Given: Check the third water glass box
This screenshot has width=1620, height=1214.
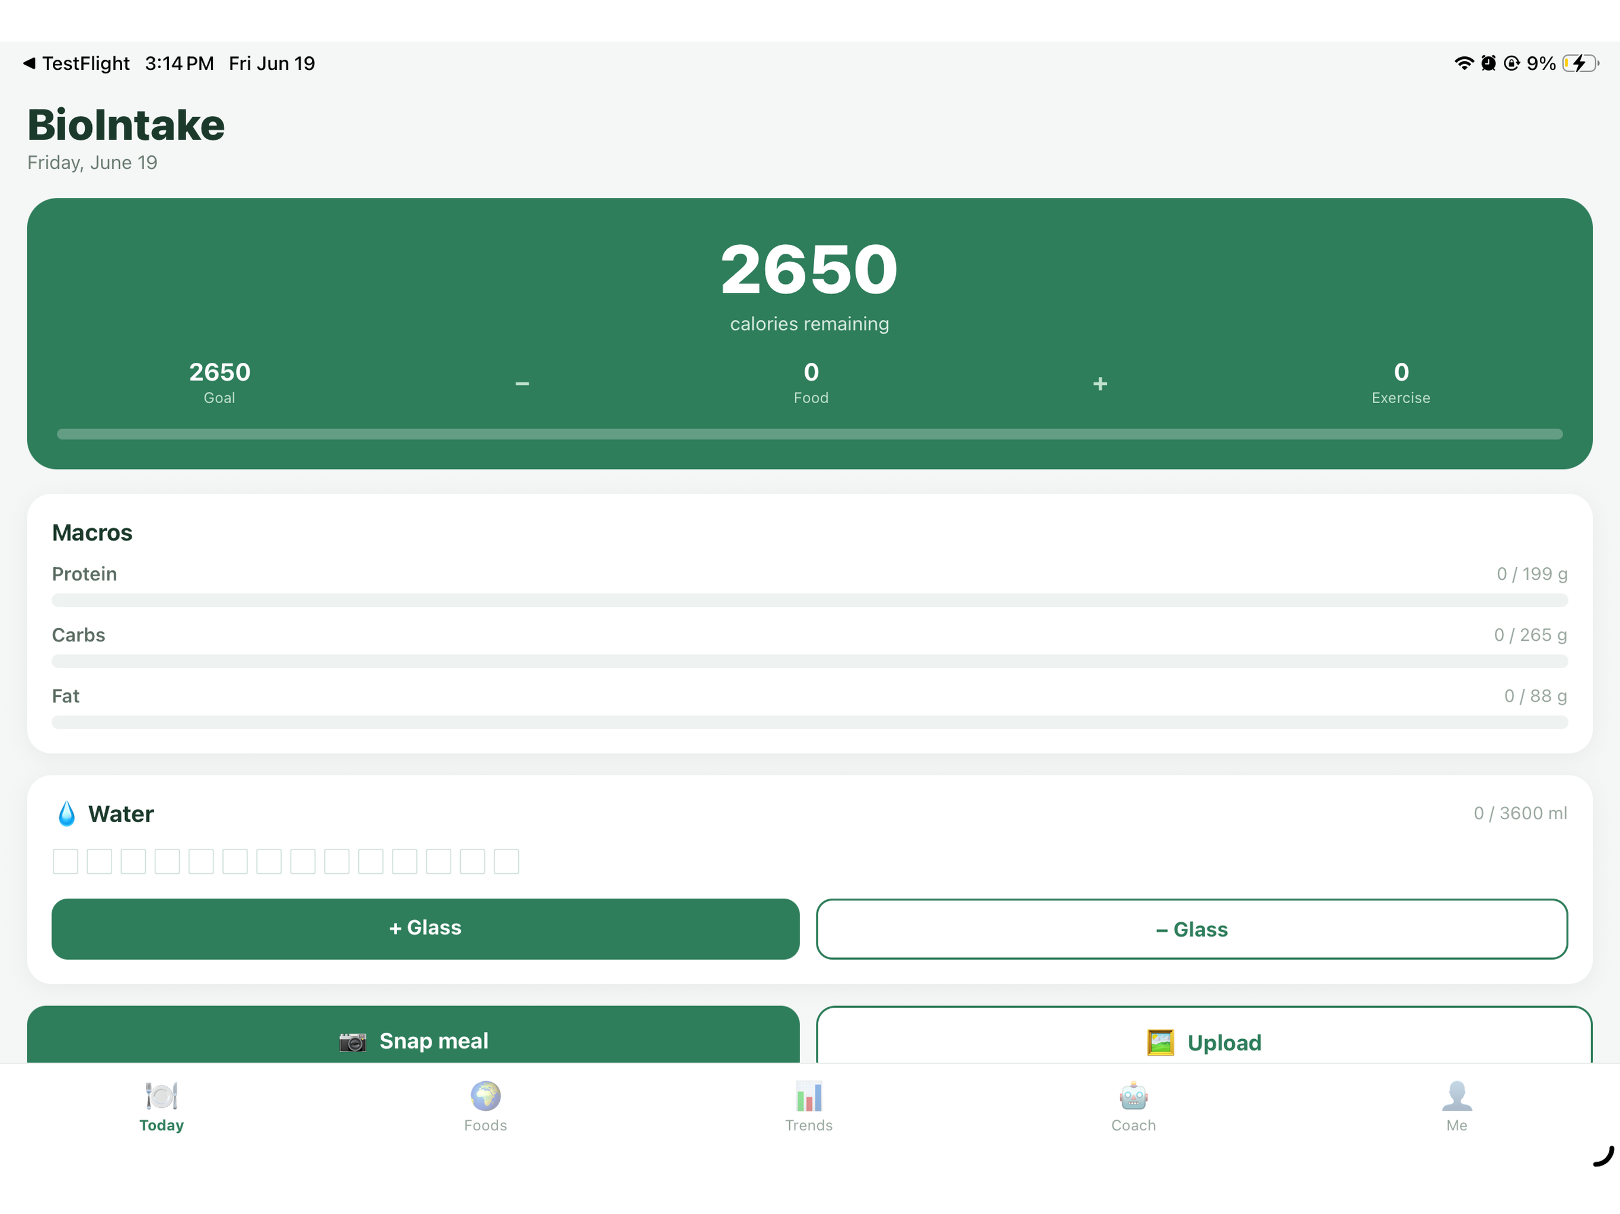Looking at the screenshot, I should 133,861.
